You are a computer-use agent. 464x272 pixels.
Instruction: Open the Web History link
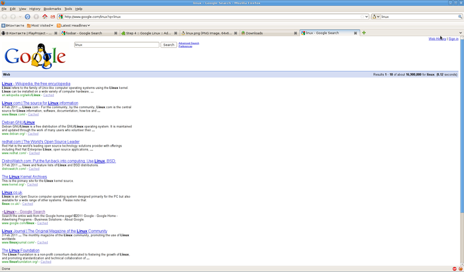tap(437, 39)
